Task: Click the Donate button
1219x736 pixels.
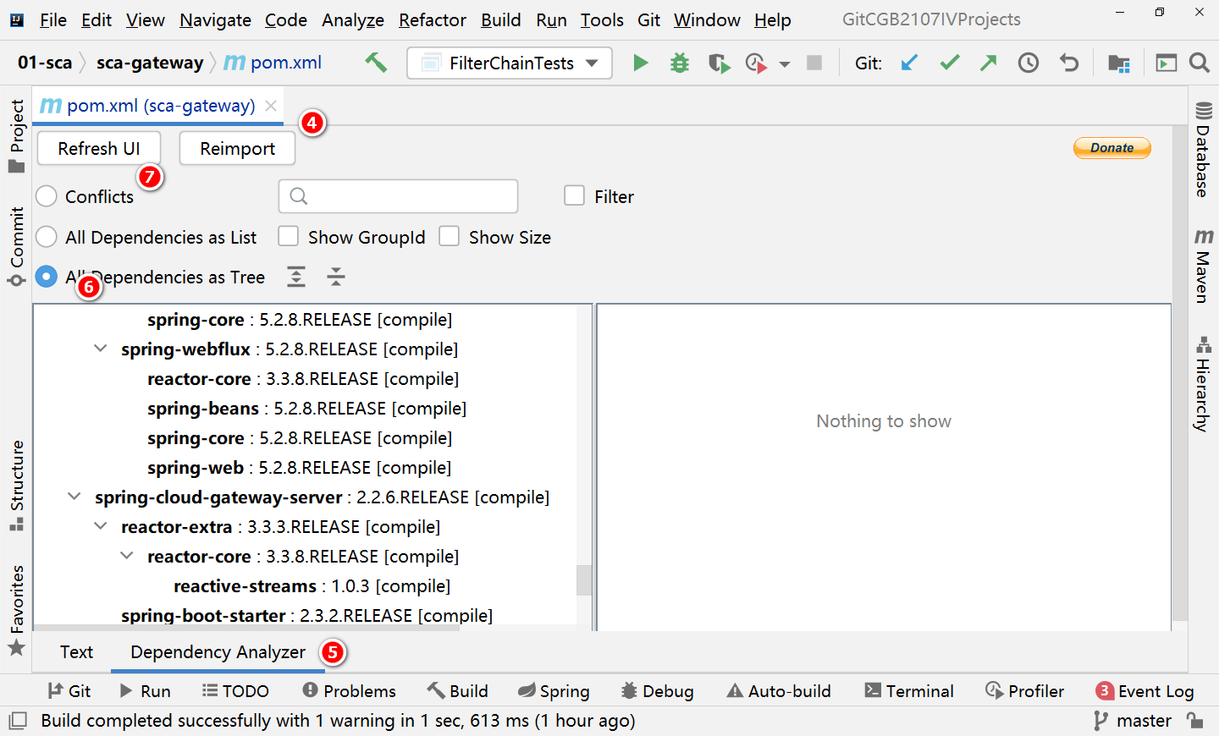Action: tap(1111, 148)
